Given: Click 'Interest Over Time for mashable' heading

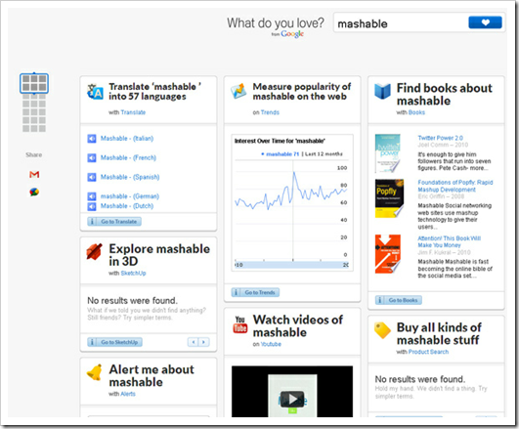Looking at the screenshot, I should click(x=280, y=141).
